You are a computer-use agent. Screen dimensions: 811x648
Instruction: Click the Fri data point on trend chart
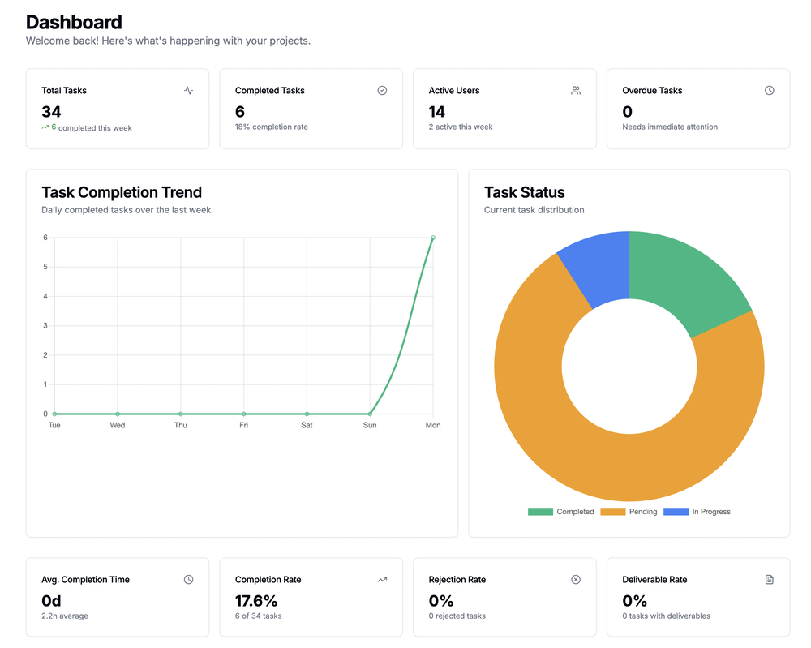coord(243,414)
